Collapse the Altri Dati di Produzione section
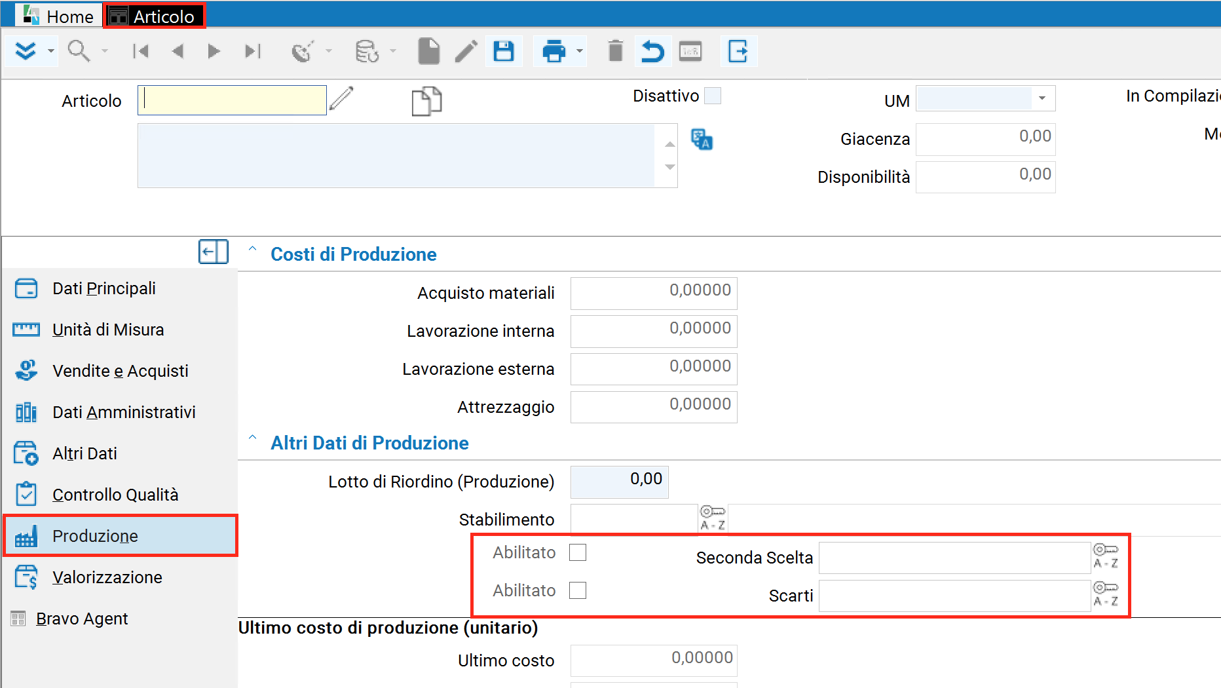 [x=252, y=438]
